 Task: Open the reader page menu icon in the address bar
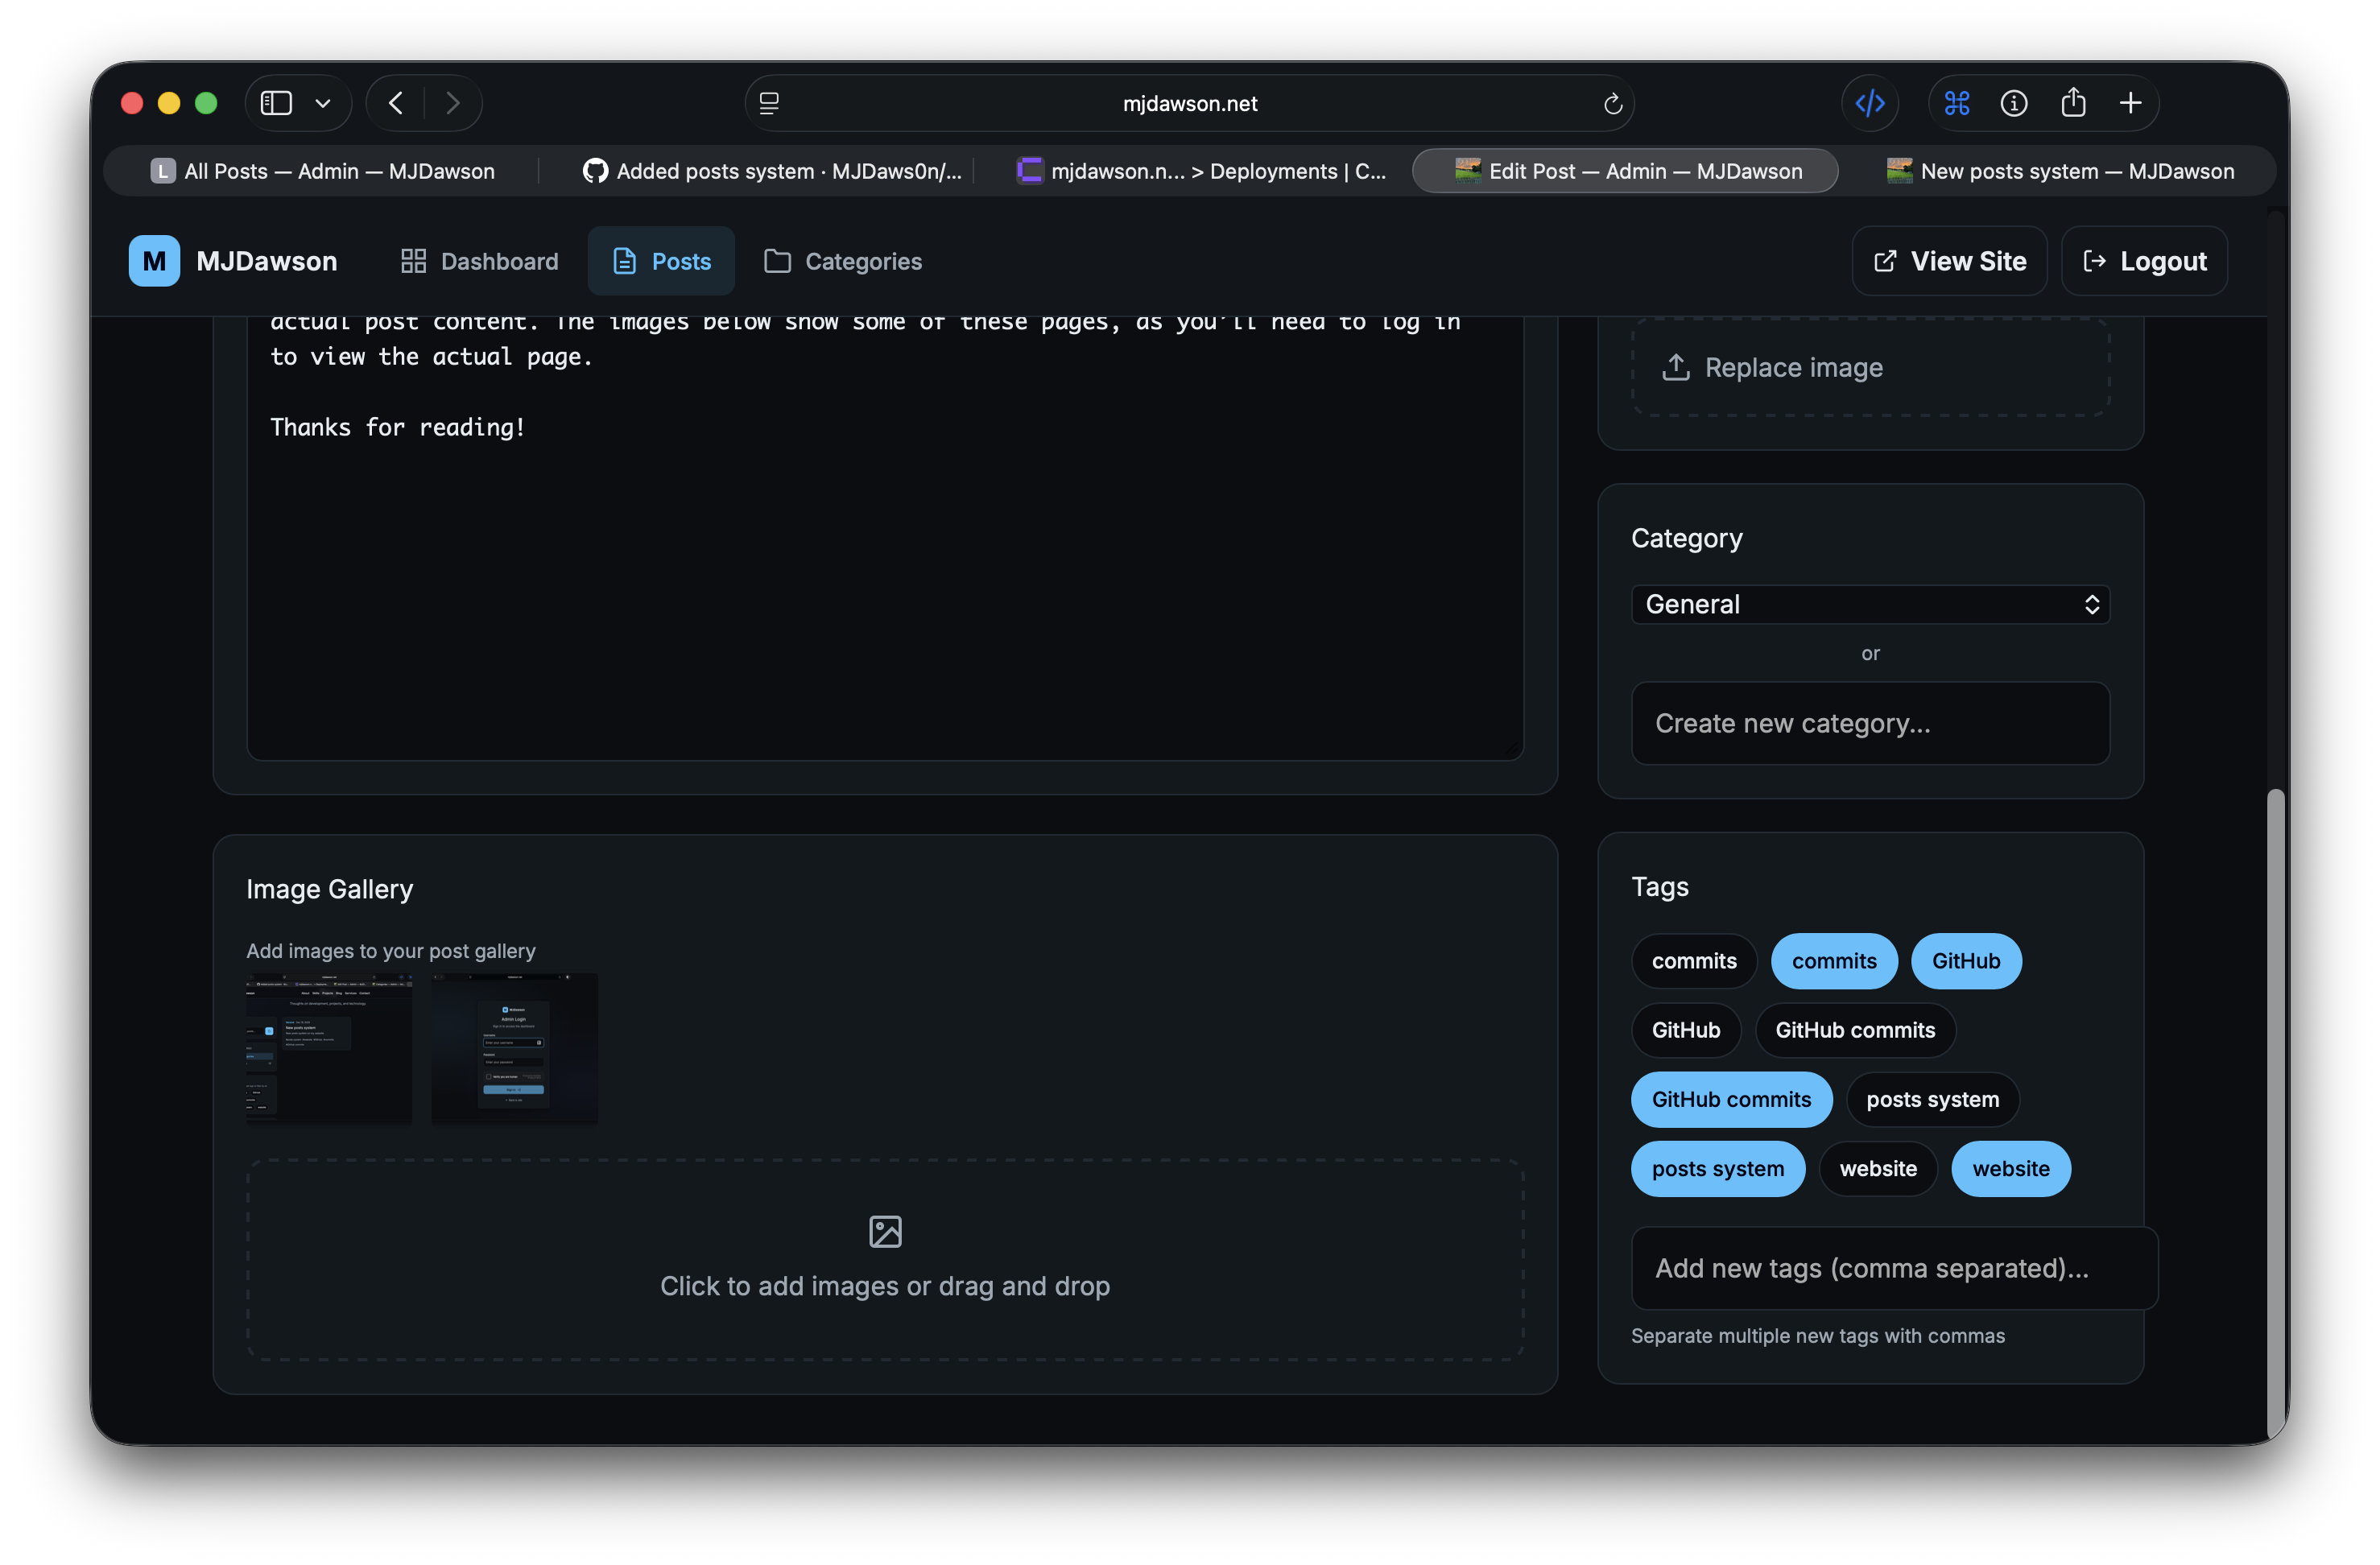click(x=769, y=103)
